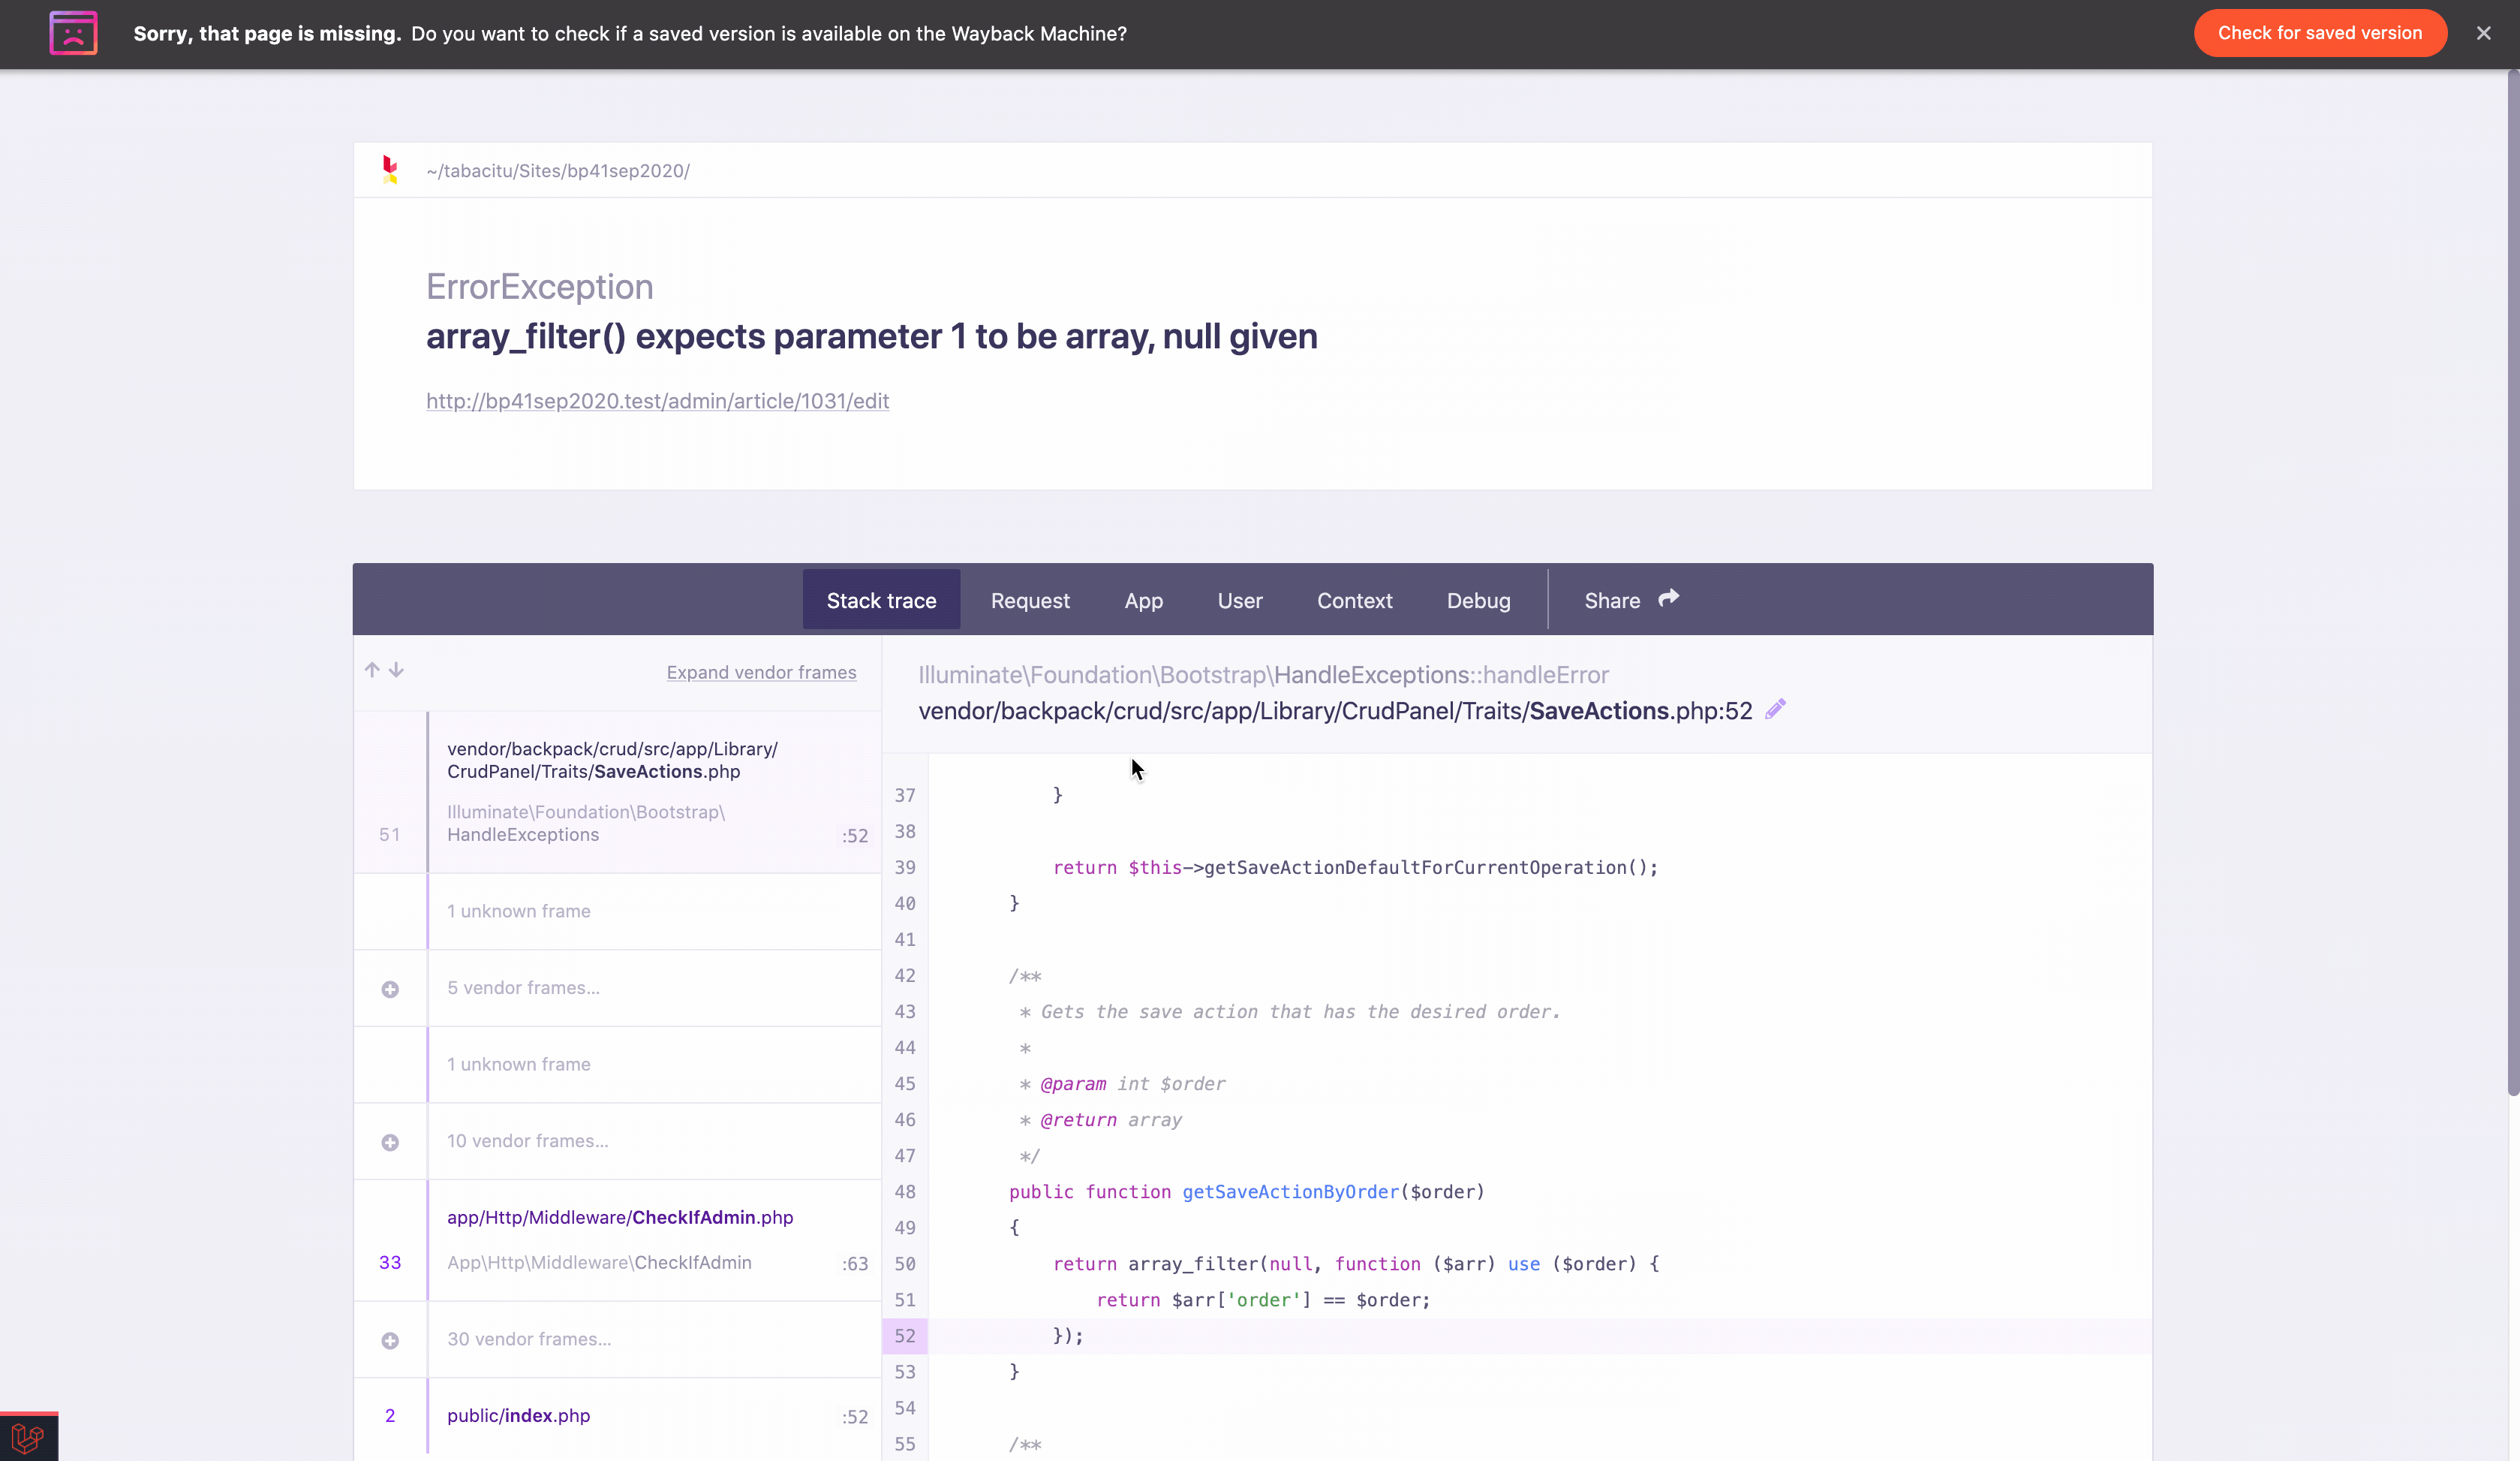The height and width of the screenshot is (1461, 2520).
Task: Open the User tab
Action: [x=1240, y=601]
